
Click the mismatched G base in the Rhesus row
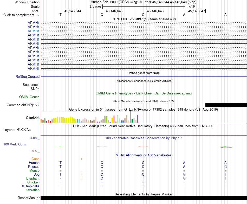(x=226, y=167)
